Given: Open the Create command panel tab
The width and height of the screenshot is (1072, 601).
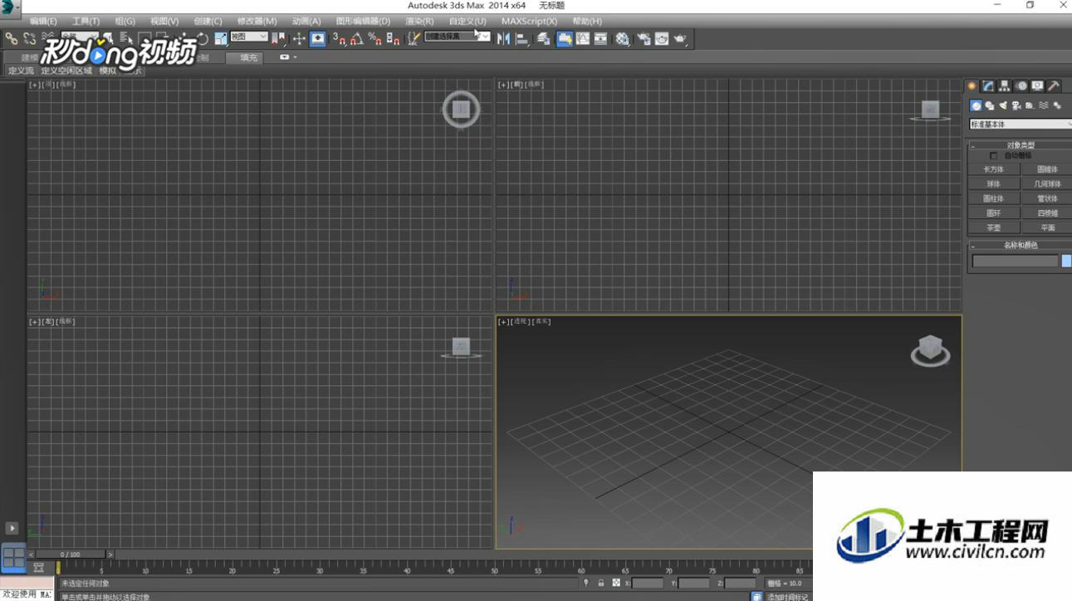Looking at the screenshot, I should pyautogui.click(x=972, y=86).
